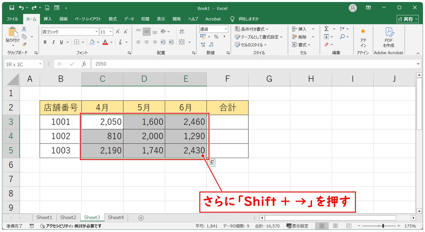Click the 共有 share button
Viewport: 425px width, 232px height.
[x=407, y=19]
